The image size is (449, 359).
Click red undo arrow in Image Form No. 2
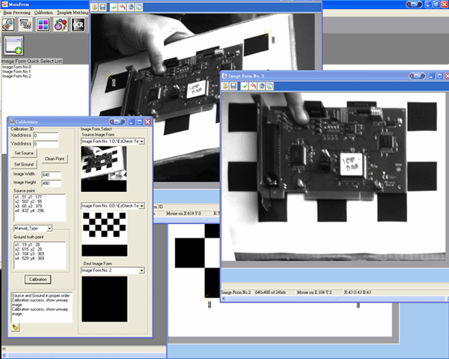point(253,86)
